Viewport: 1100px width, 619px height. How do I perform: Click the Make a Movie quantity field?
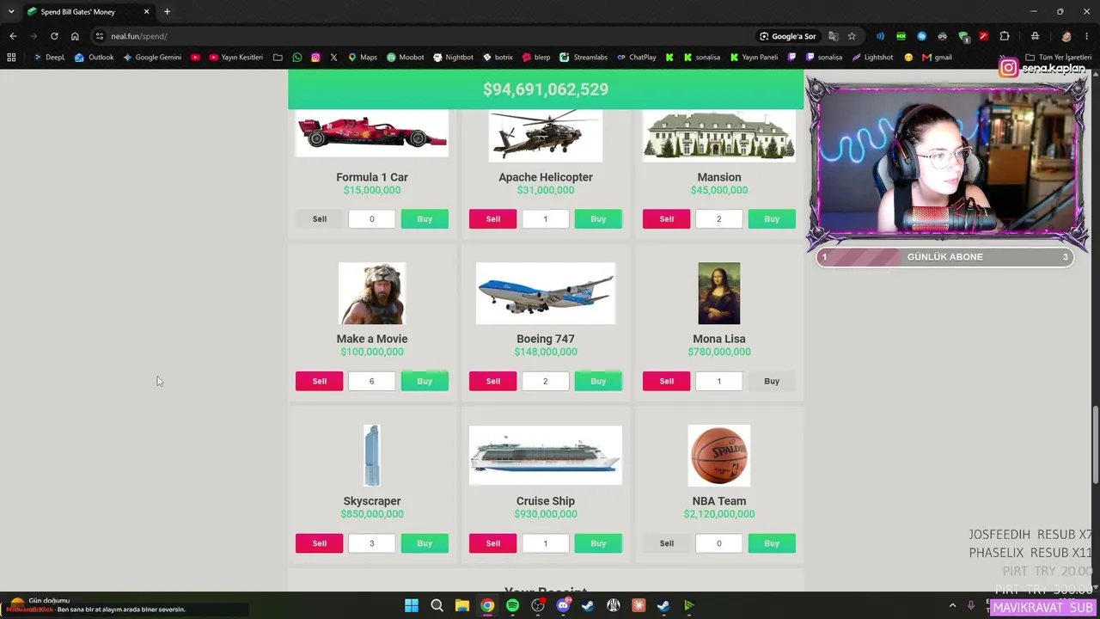[372, 381]
